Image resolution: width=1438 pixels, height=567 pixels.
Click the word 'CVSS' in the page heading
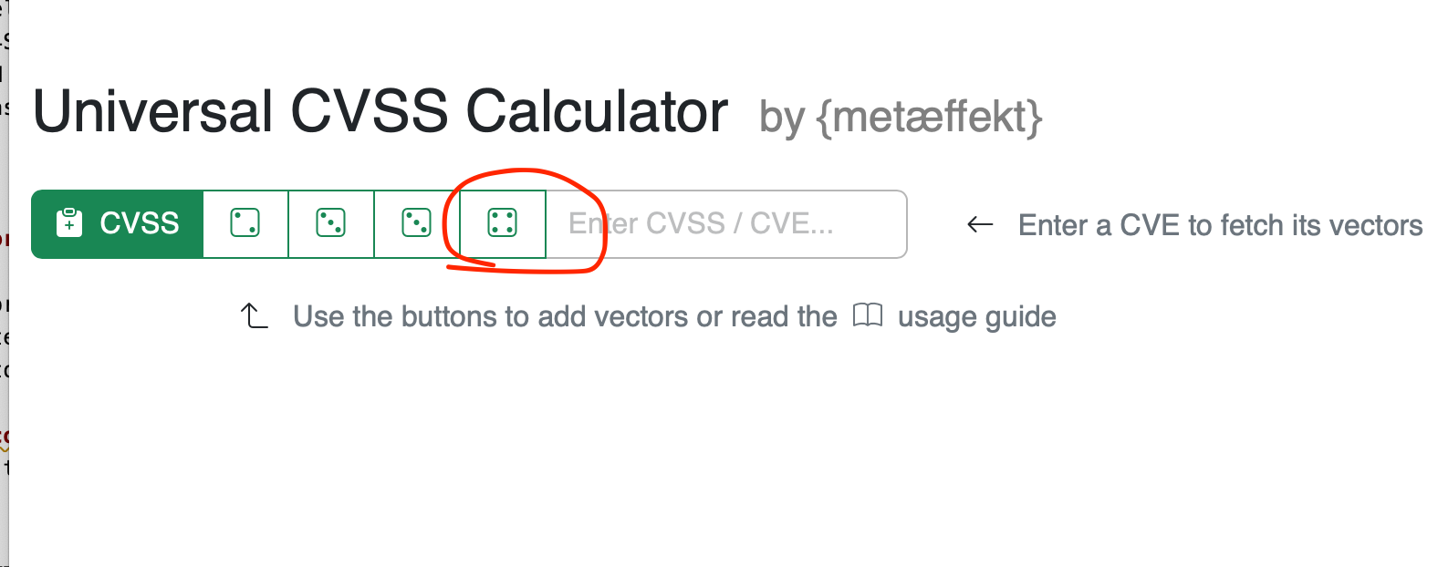pos(370,112)
